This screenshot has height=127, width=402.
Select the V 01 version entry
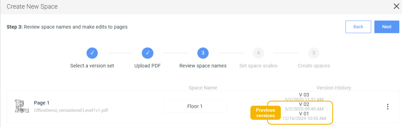[x=304, y=114]
